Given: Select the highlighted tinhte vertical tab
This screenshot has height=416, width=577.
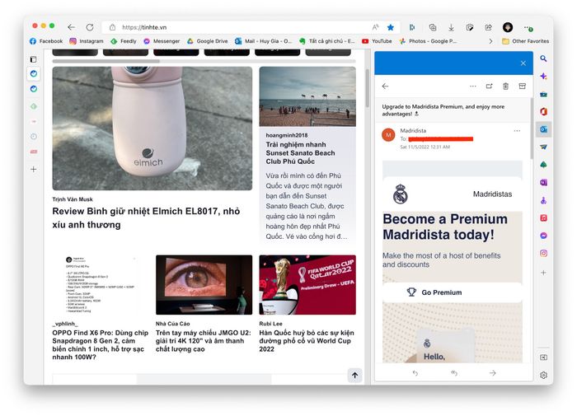Looking at the screenshot, I should pos(34,73).
